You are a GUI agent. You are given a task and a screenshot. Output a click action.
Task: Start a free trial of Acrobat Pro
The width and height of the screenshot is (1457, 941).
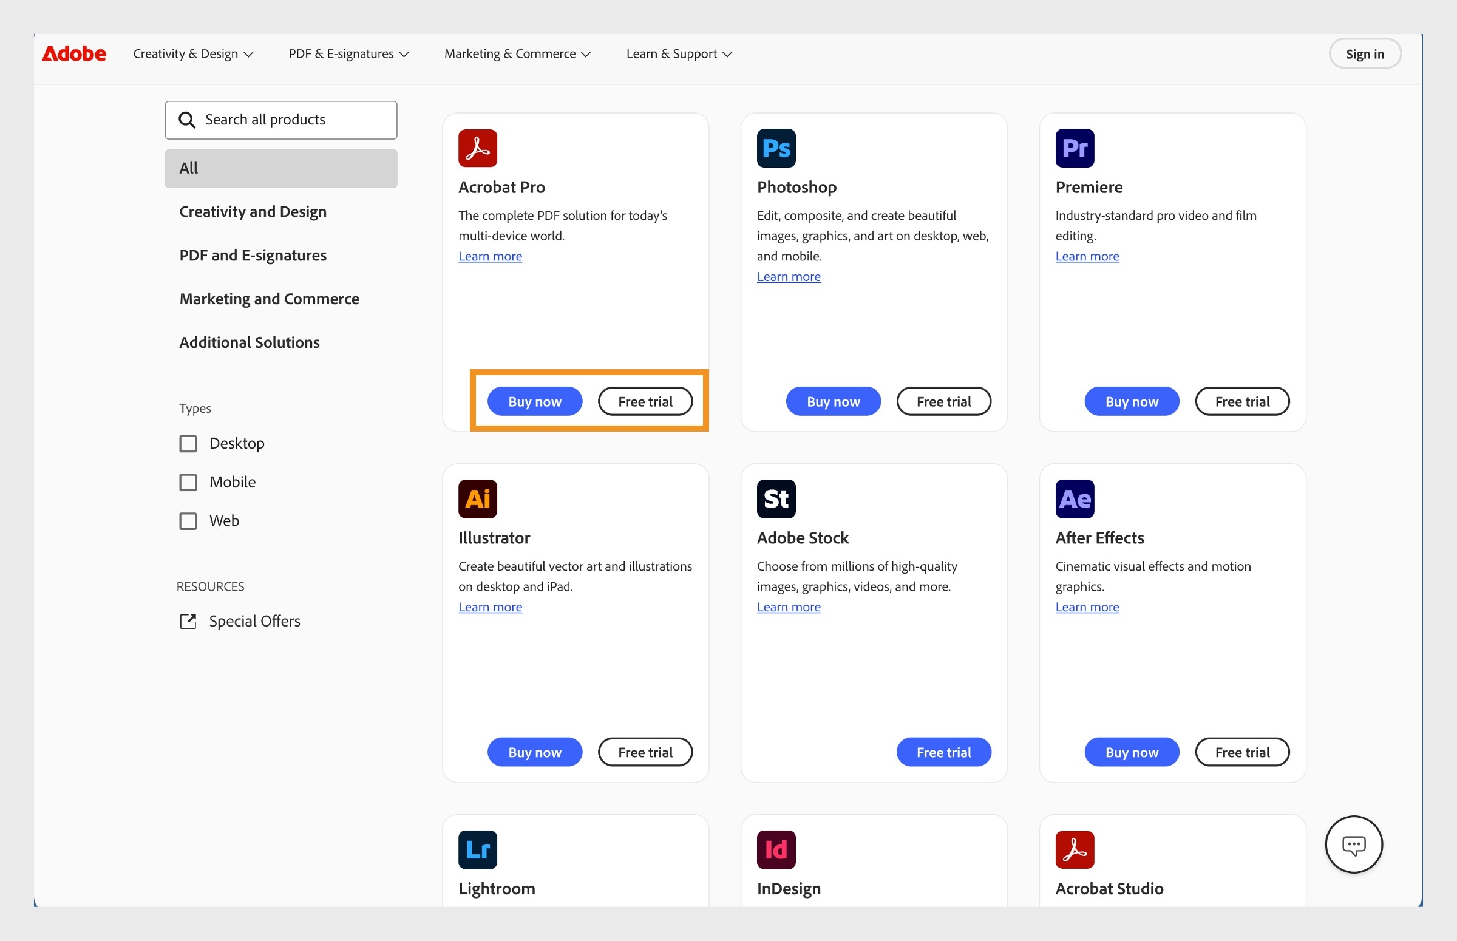(645, 401)
